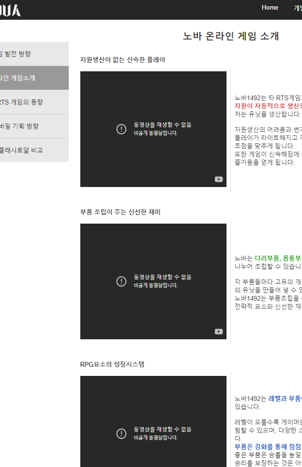Click blue text 레벨과 부품
Image resolution: width=302 pixels, height=467 pixels.
[285, 399]
